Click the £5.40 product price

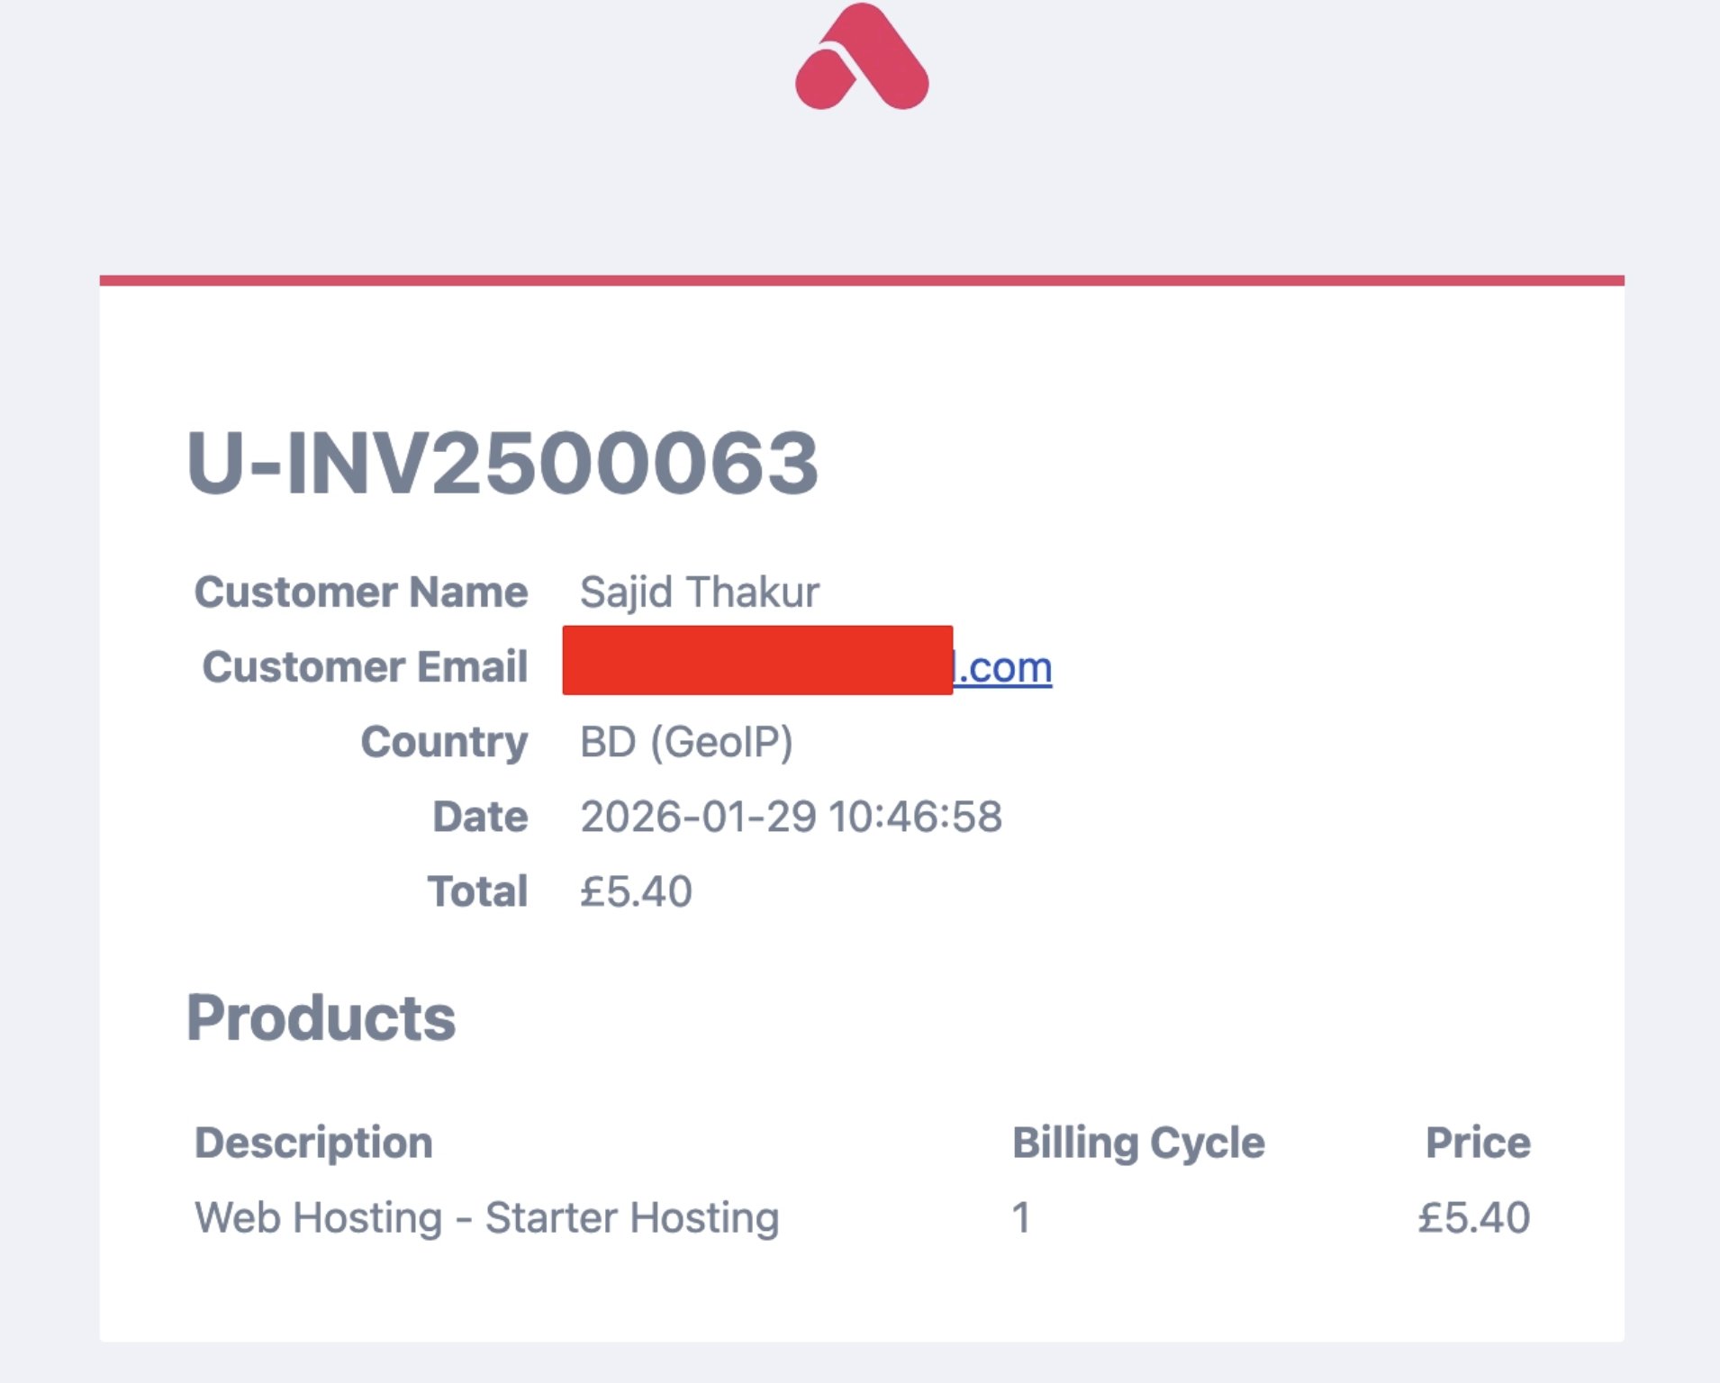click(1474, 1217)
